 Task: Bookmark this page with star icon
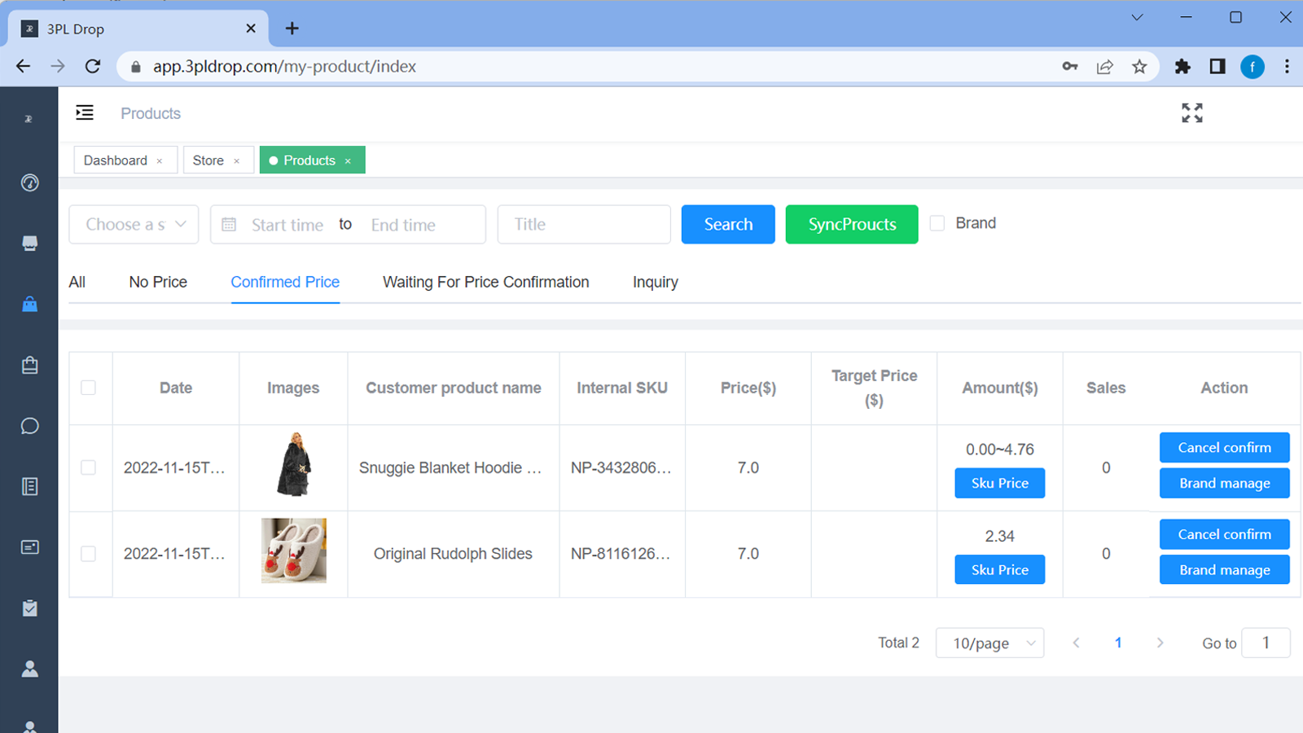tap(1139, 67)
